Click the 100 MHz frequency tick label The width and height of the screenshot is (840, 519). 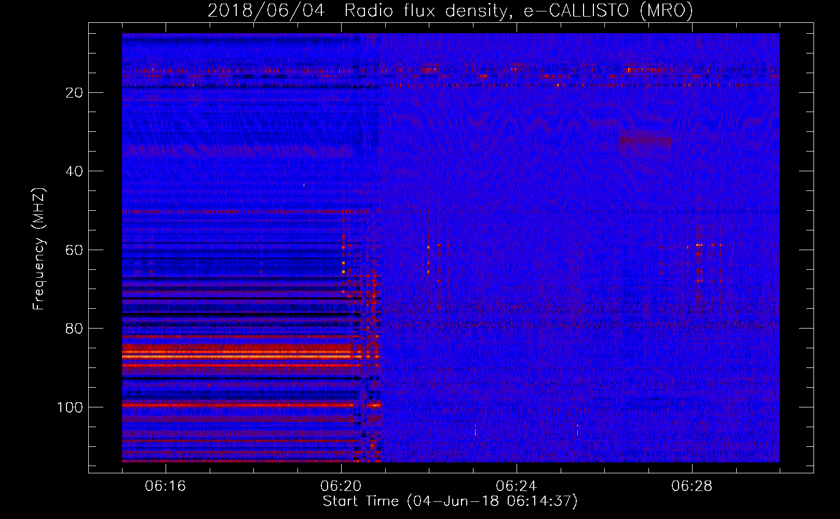pos(70,407)
